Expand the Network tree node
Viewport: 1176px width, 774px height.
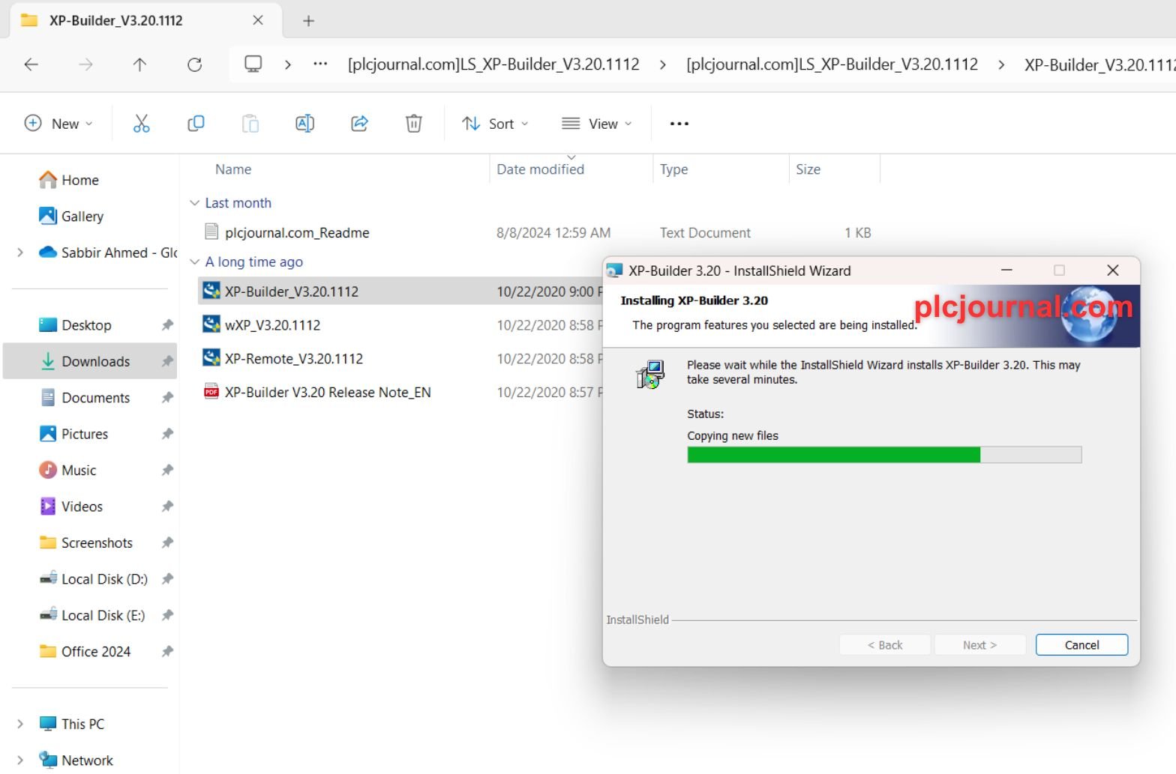[20, 761]
